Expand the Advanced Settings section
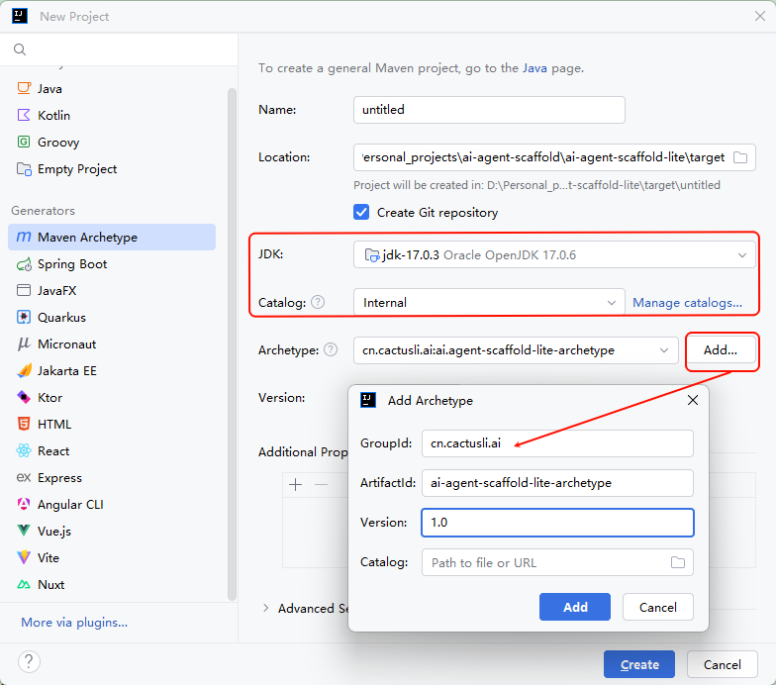The width and height of the screenshot is (776, 685). pyautogui.click(x=265, y=608)
